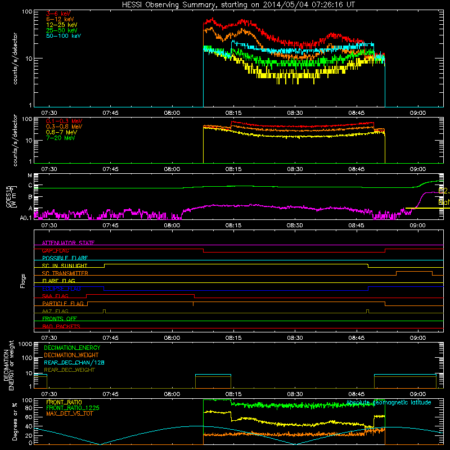Click the A0.1 tick label on GOES plot
This screenshot has height=450, width=450.
tap(26, 218)
